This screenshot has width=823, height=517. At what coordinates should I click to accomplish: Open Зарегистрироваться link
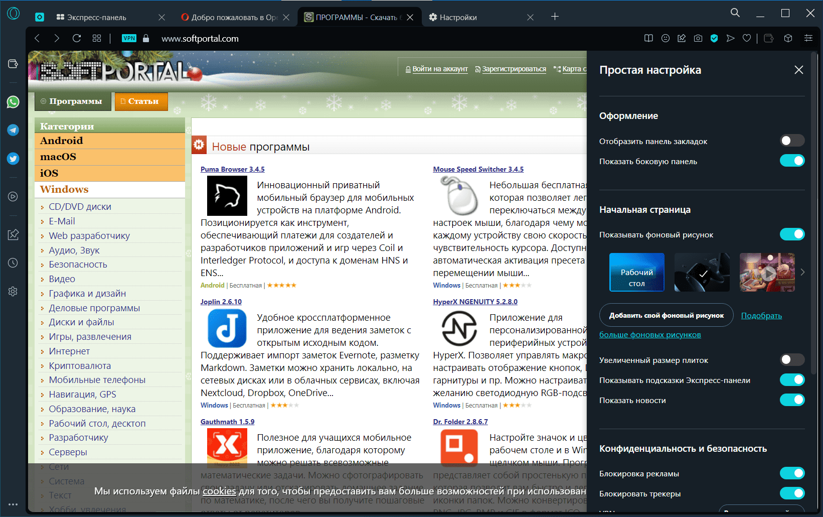(x=514, y=69)
